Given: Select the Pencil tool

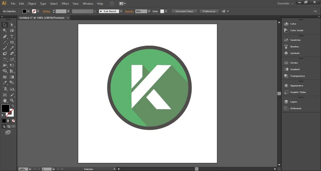Looking at the screenshot, I should tap(12, 48).
